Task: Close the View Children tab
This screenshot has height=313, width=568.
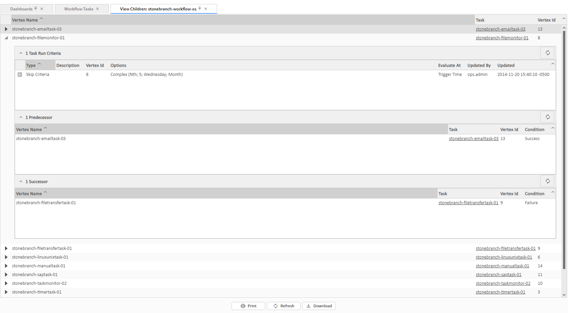Action: coord(206,9)
